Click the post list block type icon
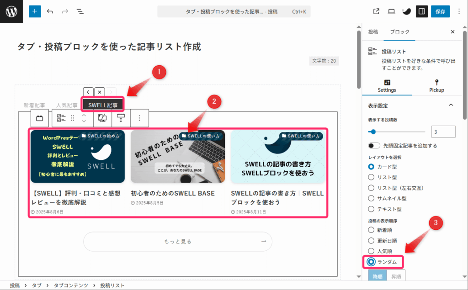468x290 pixels. (x=61, y=118)
